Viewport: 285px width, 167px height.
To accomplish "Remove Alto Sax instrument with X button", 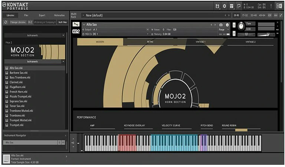I will (x=278, y=23).
